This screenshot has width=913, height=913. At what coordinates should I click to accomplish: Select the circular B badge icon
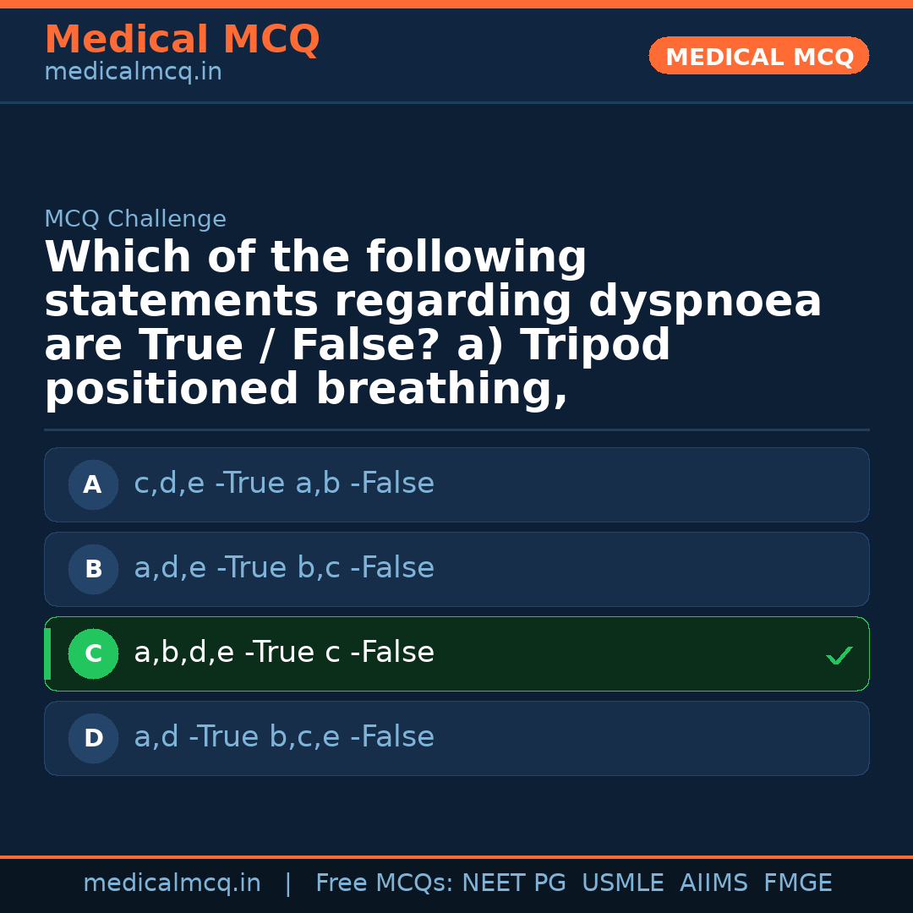pyautogui.click(x=93, y=569)
